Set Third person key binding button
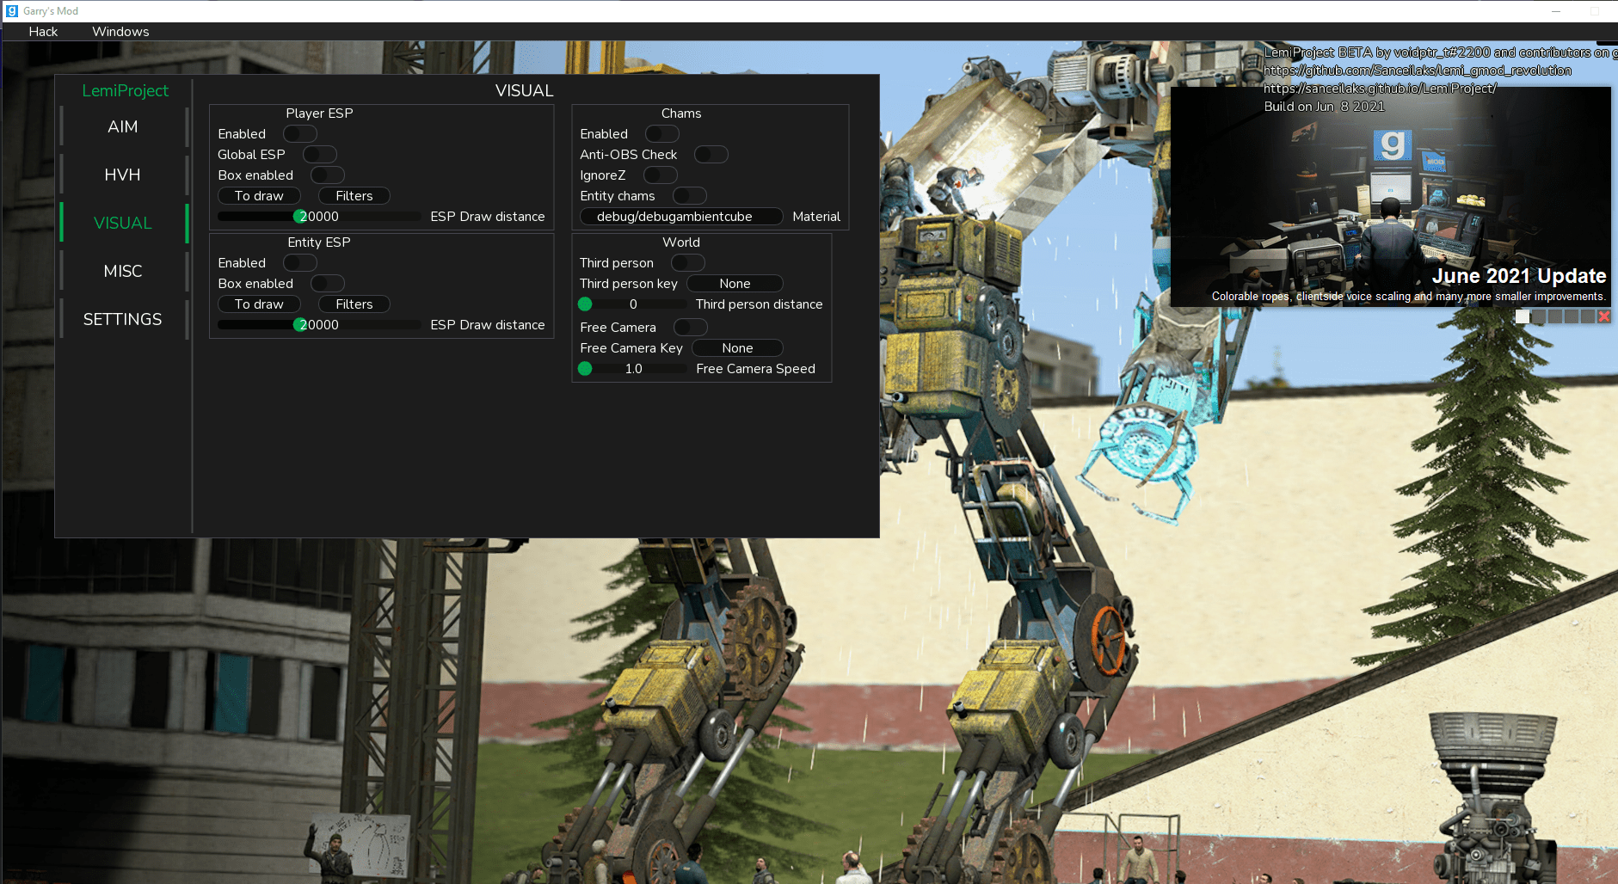1618x884 pixels. [x=735, y=284]
